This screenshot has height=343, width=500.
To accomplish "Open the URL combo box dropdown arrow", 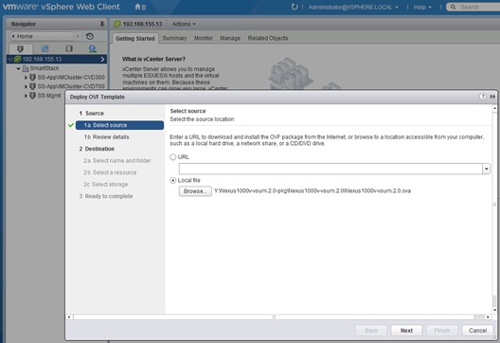I will pyautogui.click(x=487, y=169).
